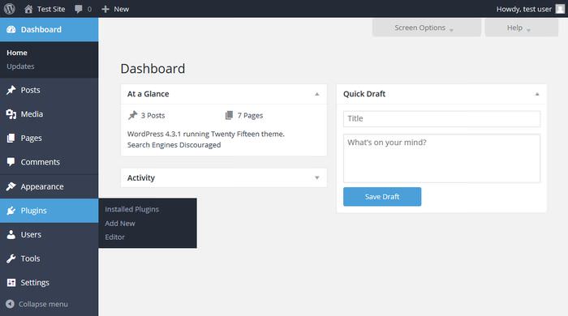The height and width of the screenshot is (316, 568).
Task: Select Home under Dashboard
Action: [x=17, y=53]
